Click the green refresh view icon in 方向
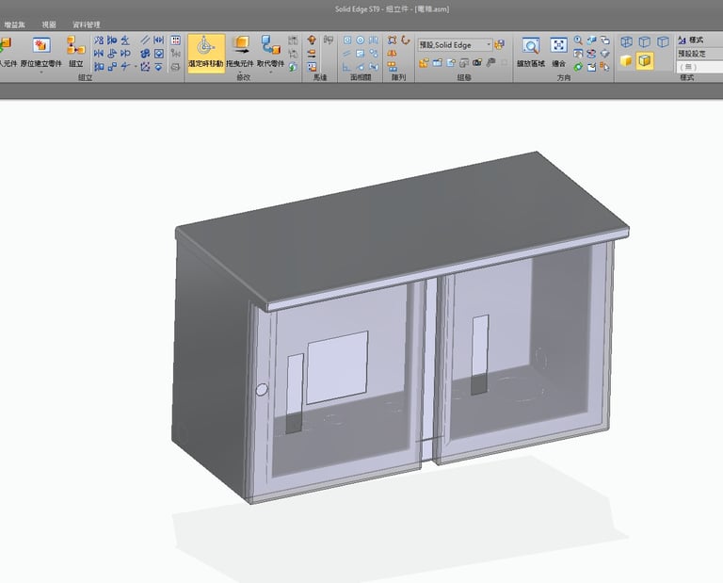Screen dimensions: 723x583 (578, 67)
